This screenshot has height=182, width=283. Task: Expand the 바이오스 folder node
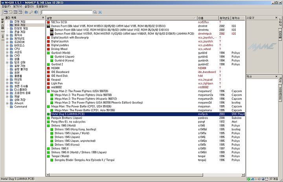[7, 45]
